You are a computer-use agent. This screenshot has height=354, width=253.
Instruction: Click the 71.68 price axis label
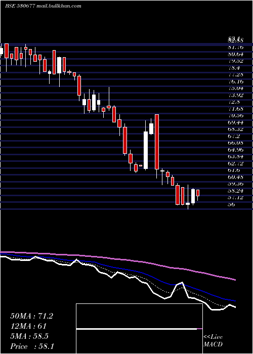(x=236, y=109)
